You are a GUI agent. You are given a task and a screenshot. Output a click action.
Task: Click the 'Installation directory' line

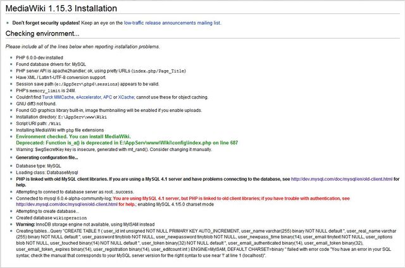pyautogui.click(x=61, y=117)
